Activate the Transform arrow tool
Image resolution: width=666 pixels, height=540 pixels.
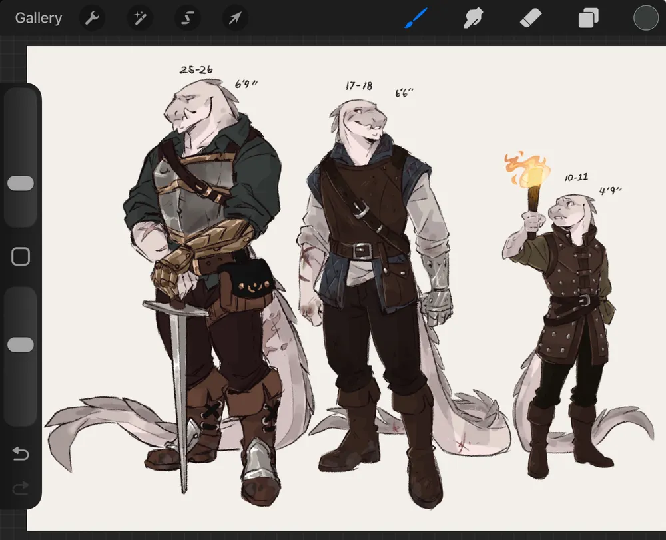click(235, 18)
